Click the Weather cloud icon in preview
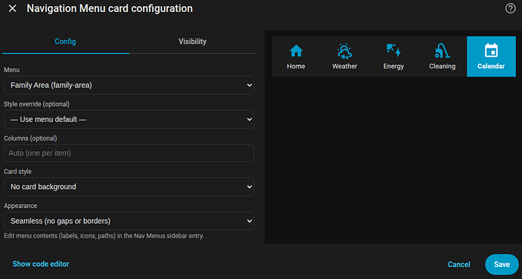 [344, 51]
